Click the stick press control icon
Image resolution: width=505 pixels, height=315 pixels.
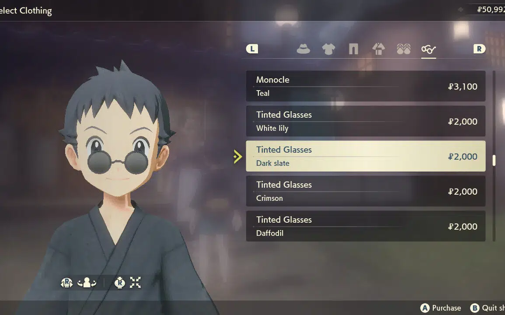click(119, 283)
